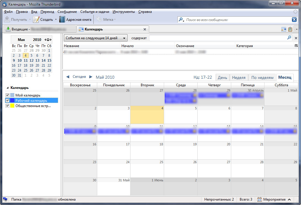Open the tasks tab clipboard icon

click(x=290, y=29)
